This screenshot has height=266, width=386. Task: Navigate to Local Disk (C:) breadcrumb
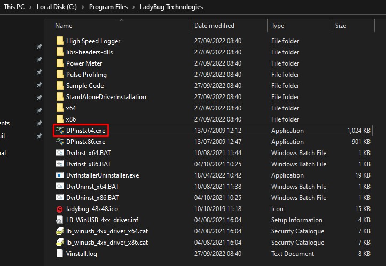click(x=57, y=7)
